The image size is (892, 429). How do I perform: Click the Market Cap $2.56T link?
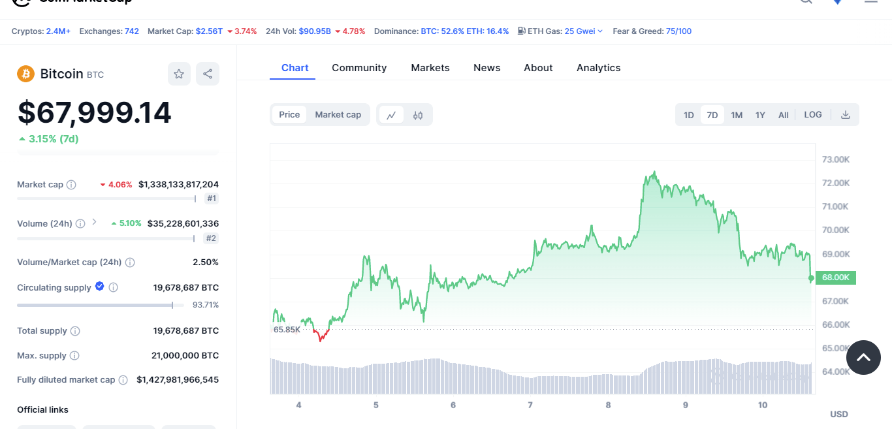[x=209, y=31]
